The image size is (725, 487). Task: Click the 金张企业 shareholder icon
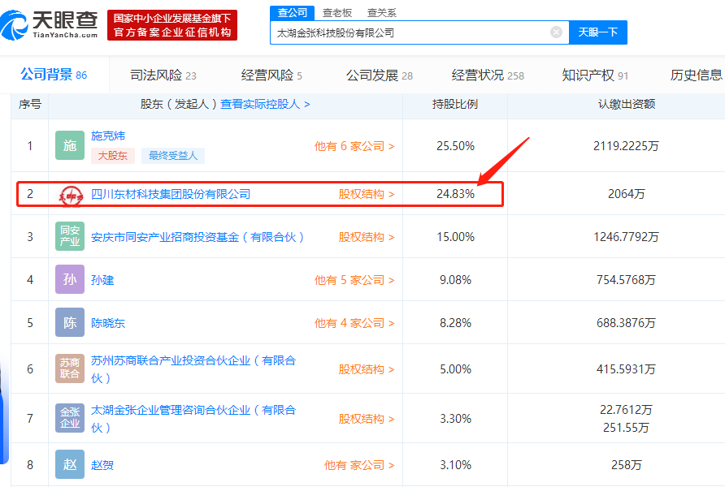(70, 418)
